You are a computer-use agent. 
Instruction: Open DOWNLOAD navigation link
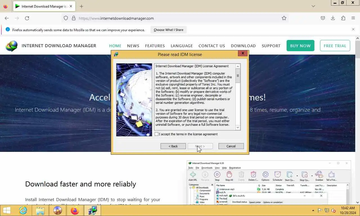[x=243, y=46]
